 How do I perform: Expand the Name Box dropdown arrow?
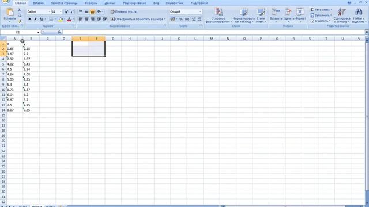[38, 32]
